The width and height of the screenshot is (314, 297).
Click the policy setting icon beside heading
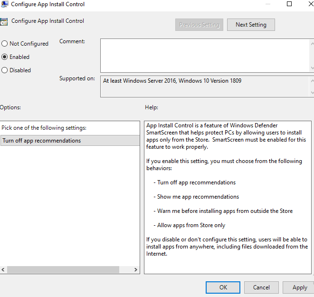coord(4,22)
